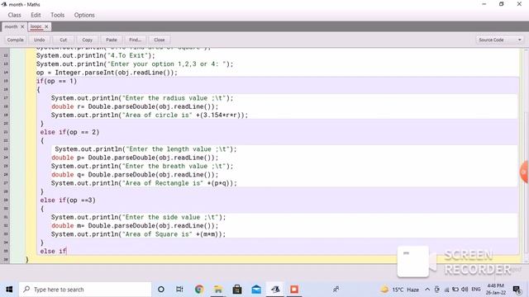Screen dimensions: 529x297
Task: Click the 'op = Integer.parseInt' line
Action: click(x=107, y=73)
